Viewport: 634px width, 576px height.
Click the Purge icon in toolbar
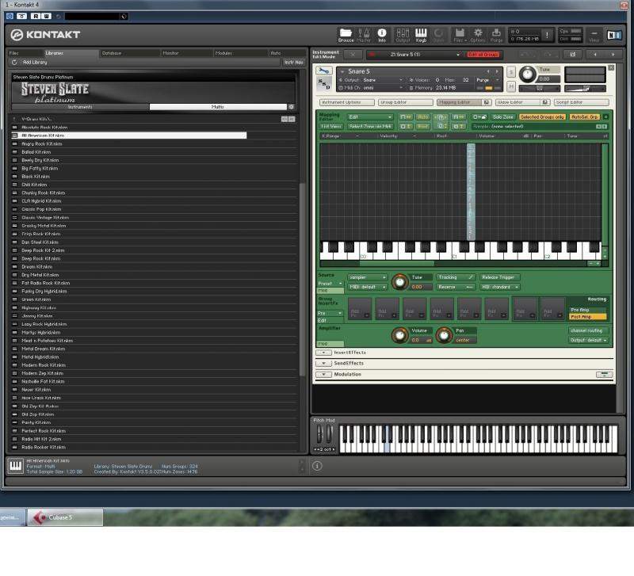click(497, 34)
